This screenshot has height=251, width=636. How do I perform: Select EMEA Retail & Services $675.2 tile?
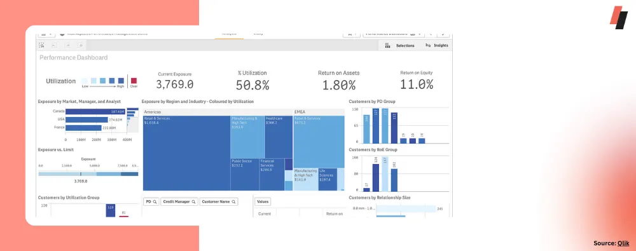[319, 142]
